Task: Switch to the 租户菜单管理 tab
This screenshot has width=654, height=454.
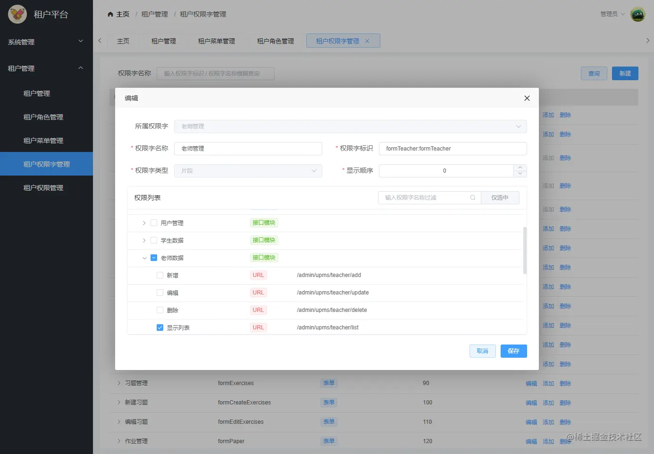Action: tap(217, 41)
